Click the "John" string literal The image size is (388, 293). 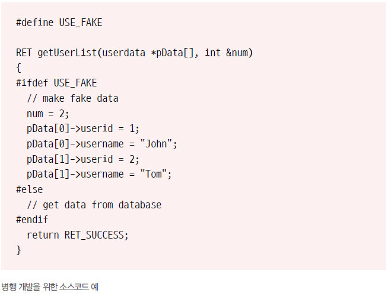[x=156, y=144]
